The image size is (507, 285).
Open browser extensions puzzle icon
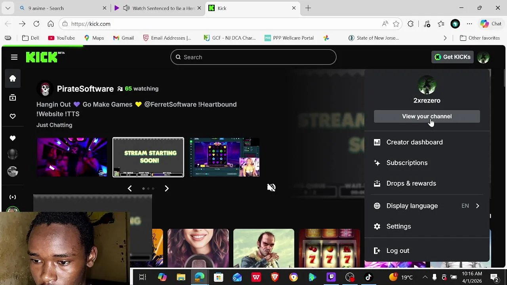411,24
